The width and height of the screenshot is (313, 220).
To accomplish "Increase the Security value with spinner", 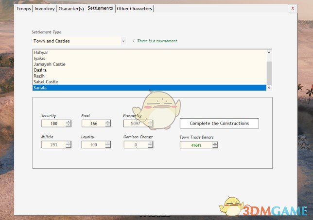I will coord(69,122).
